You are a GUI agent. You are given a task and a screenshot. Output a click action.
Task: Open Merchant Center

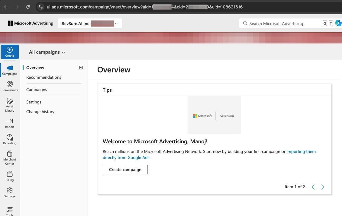[10, 158]
